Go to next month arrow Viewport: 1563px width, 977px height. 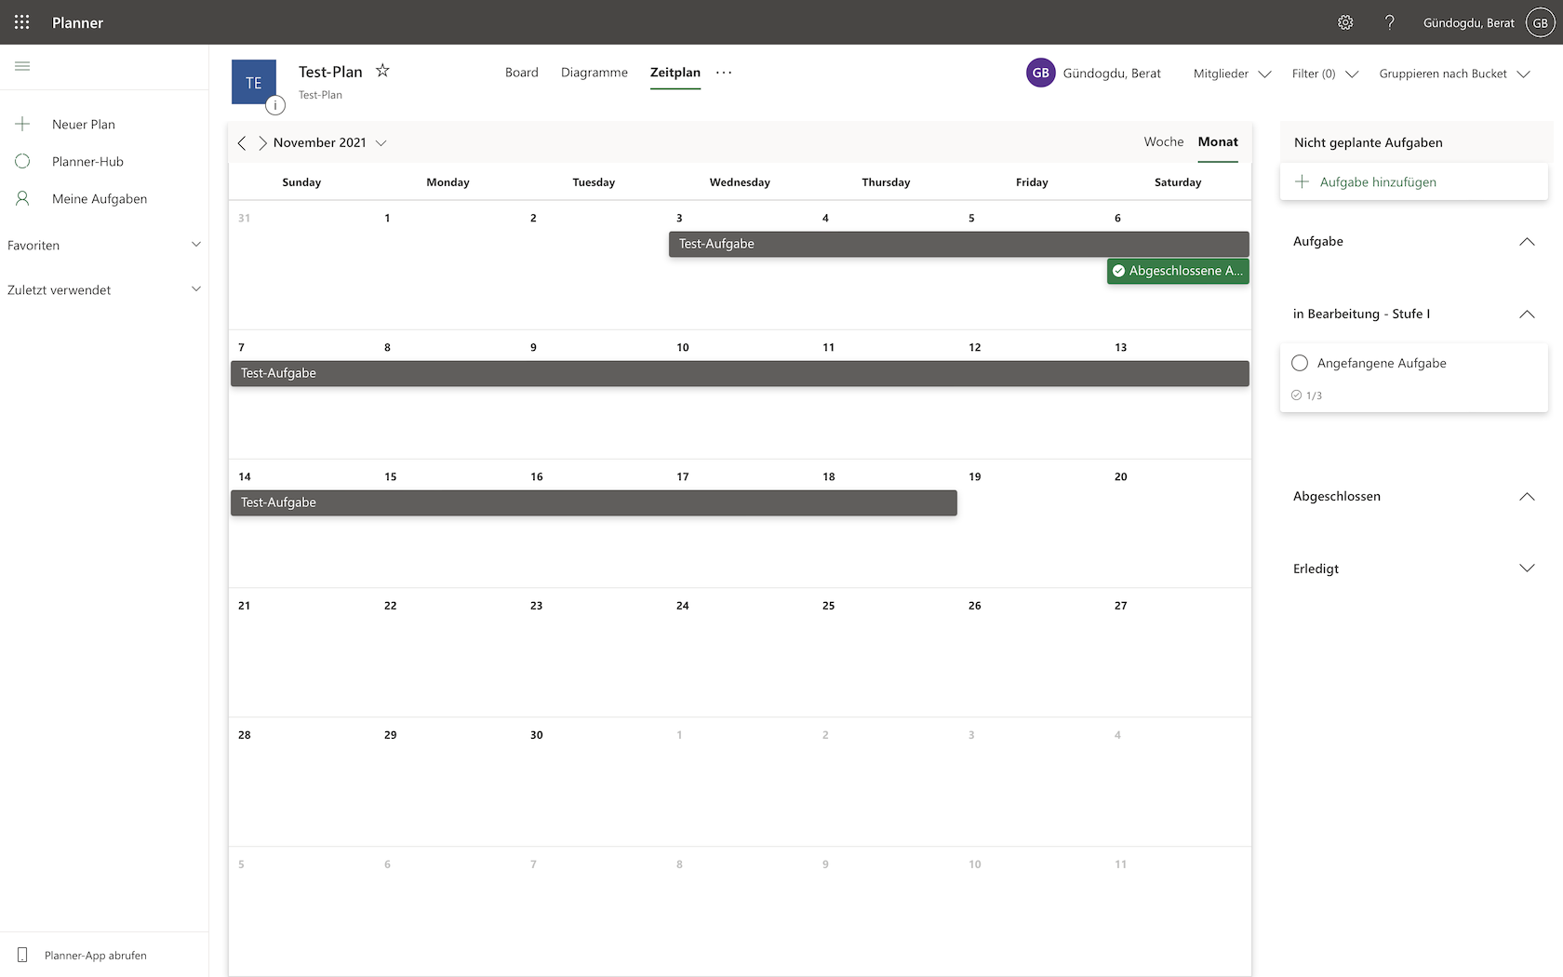tap(262, 142)
